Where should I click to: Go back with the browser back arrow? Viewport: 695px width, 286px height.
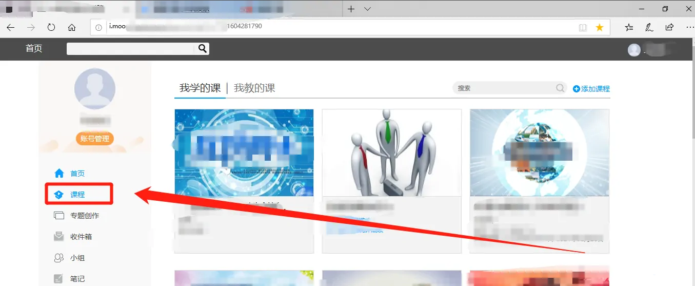tap(10, 28)
